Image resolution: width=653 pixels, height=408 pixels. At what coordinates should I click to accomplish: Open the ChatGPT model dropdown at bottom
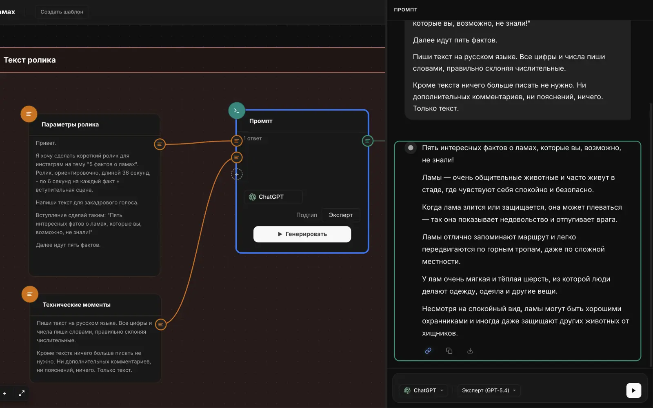[x=424, y=390]
